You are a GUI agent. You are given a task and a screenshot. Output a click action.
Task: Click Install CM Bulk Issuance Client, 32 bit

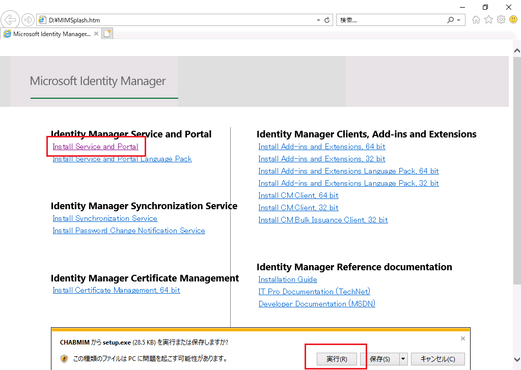tap(323, 220)
